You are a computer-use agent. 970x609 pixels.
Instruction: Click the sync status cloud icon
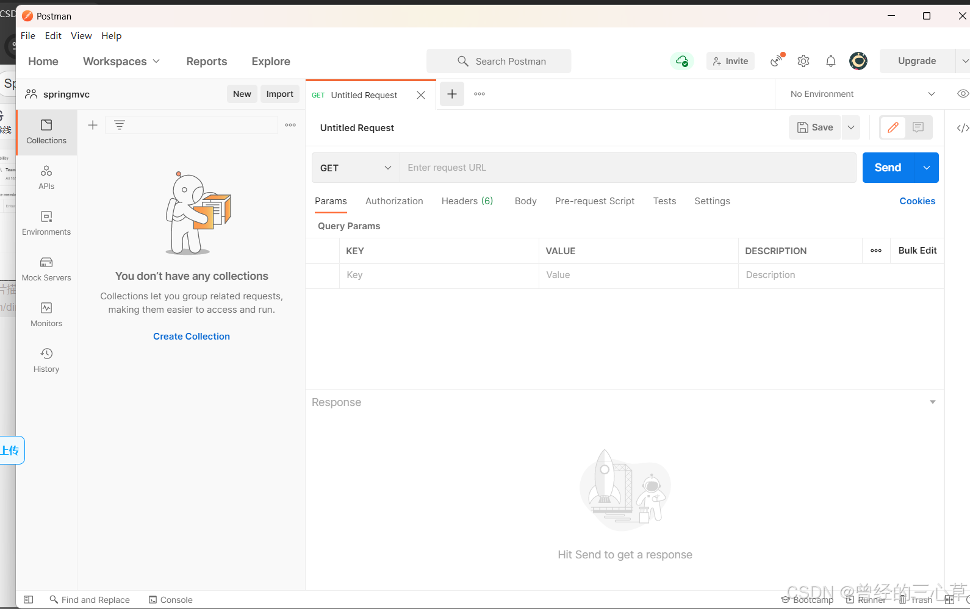point(682,61)
